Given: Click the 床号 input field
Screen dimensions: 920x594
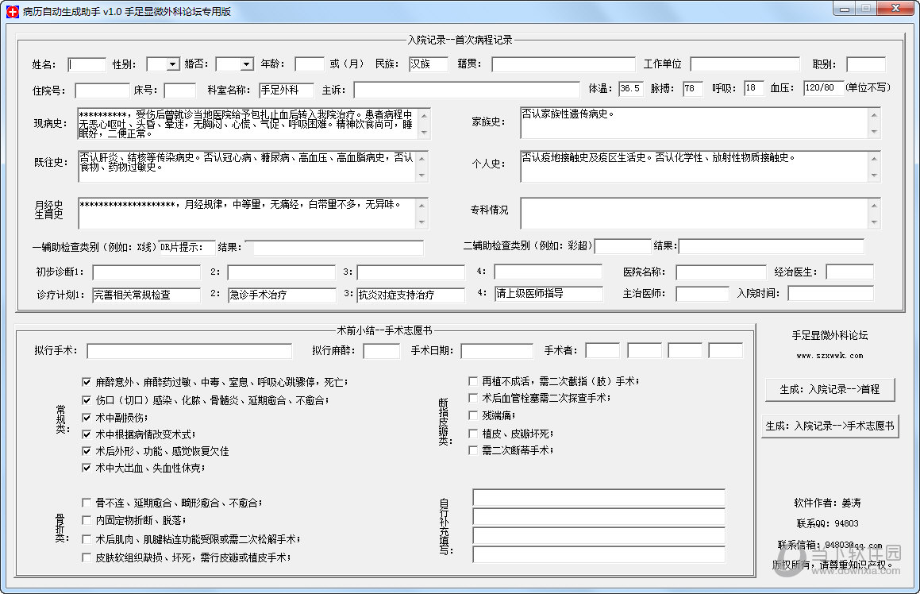Looking at the screenshot, I should click(179, 91).
